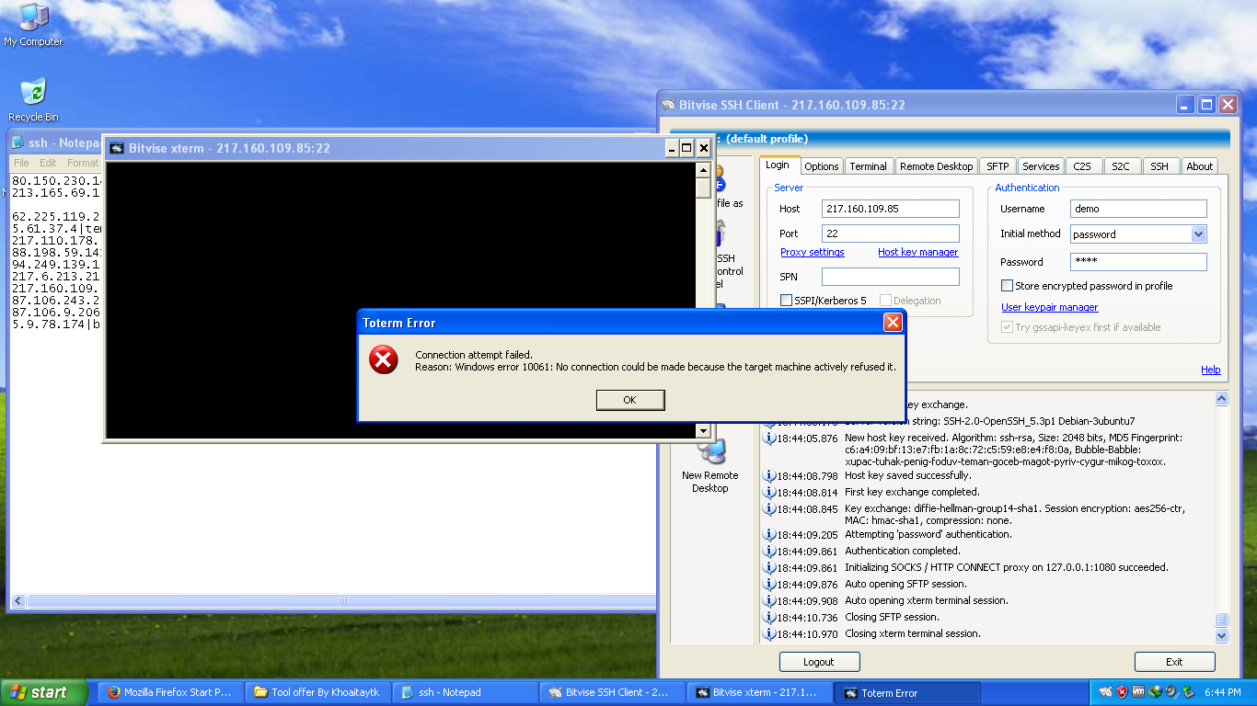Open 'Tool offer By Khoaitaytk' taskbar button

pyautogui.click(x=317, y=692)
